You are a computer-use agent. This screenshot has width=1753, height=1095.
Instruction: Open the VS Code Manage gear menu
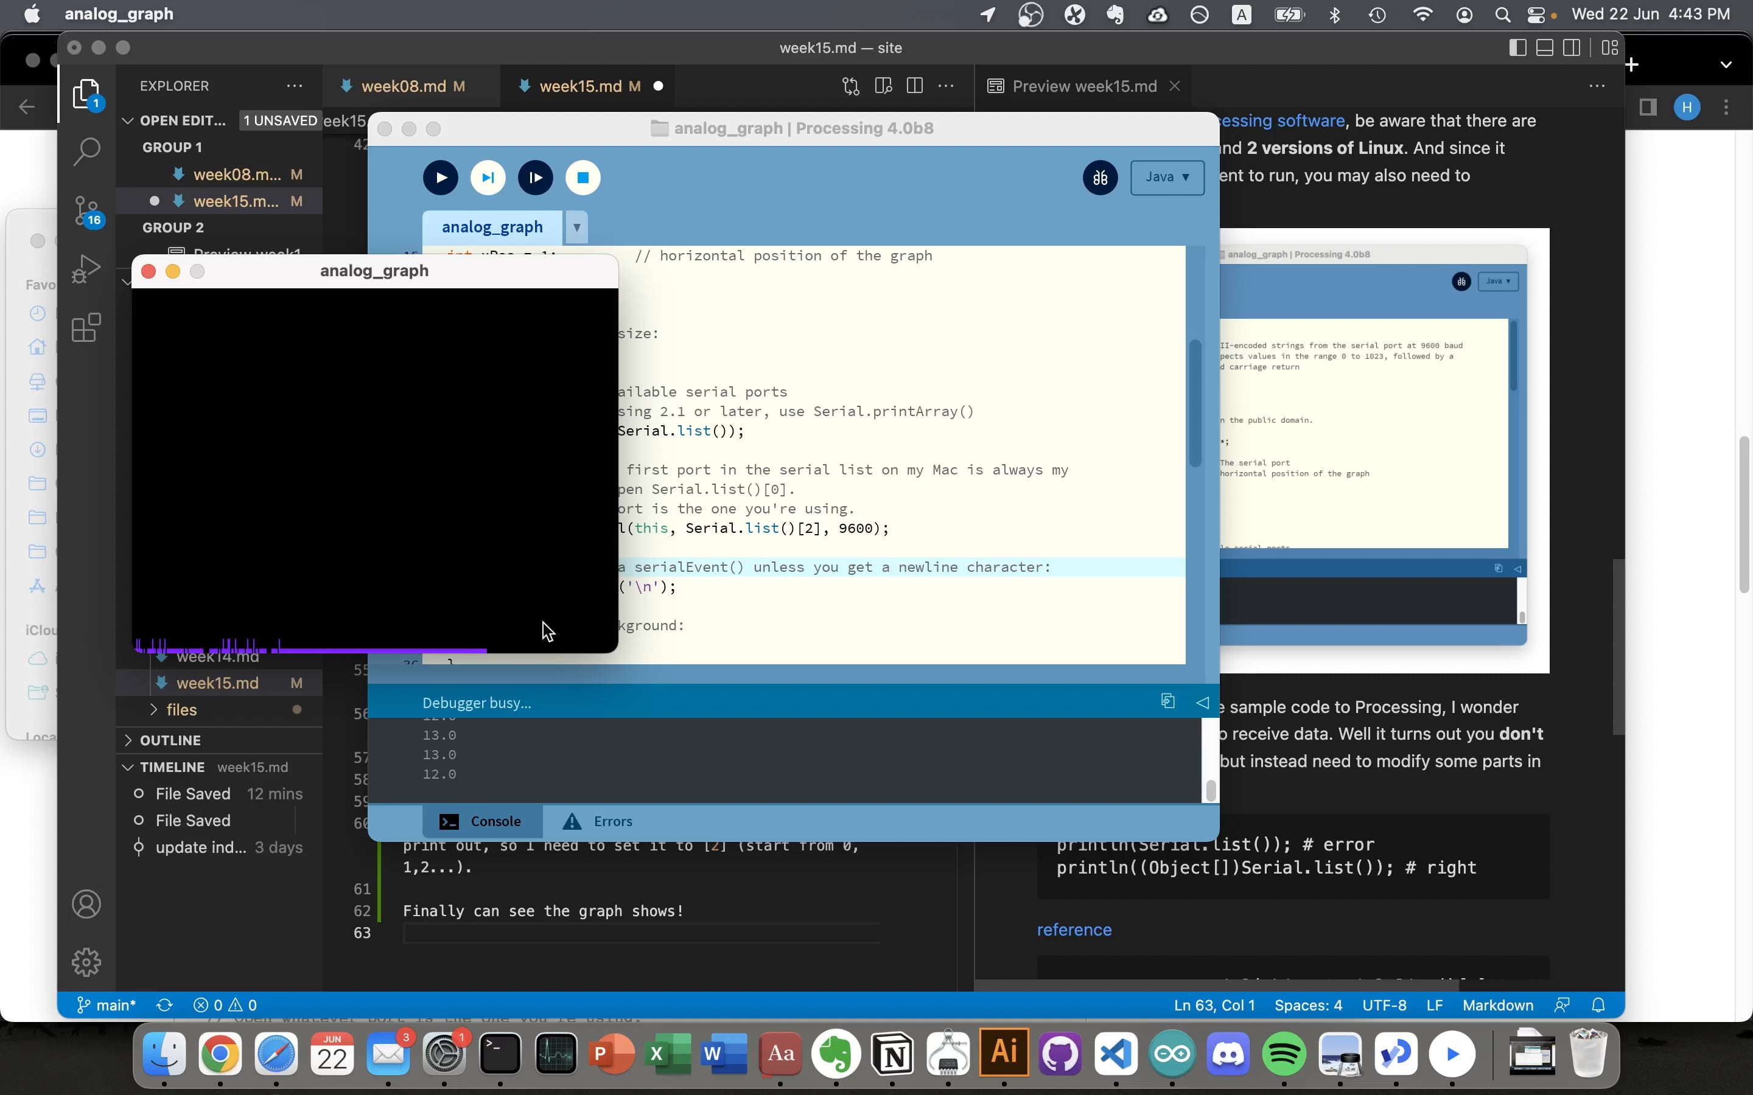click(x=86, y=962)
